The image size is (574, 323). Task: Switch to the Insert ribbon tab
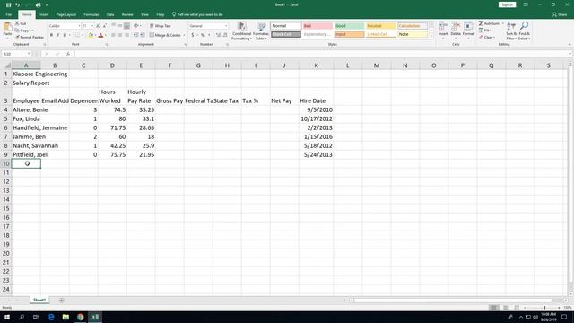coord(44,14)
